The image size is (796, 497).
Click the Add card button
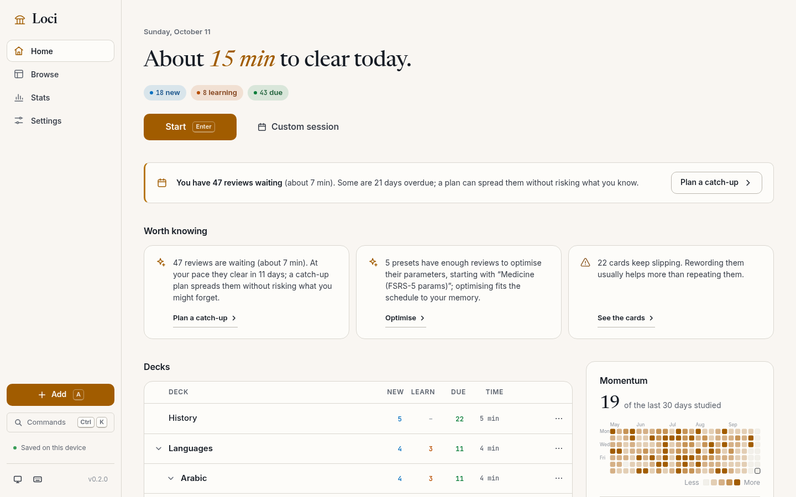pyautogui.click(x=60, y=395)
